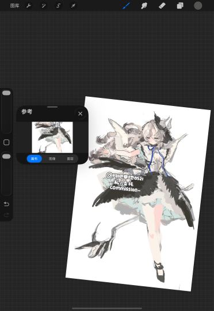The image size is (214, 311).
Task: Select the Smudge finger tool
Action: [144, 6]
